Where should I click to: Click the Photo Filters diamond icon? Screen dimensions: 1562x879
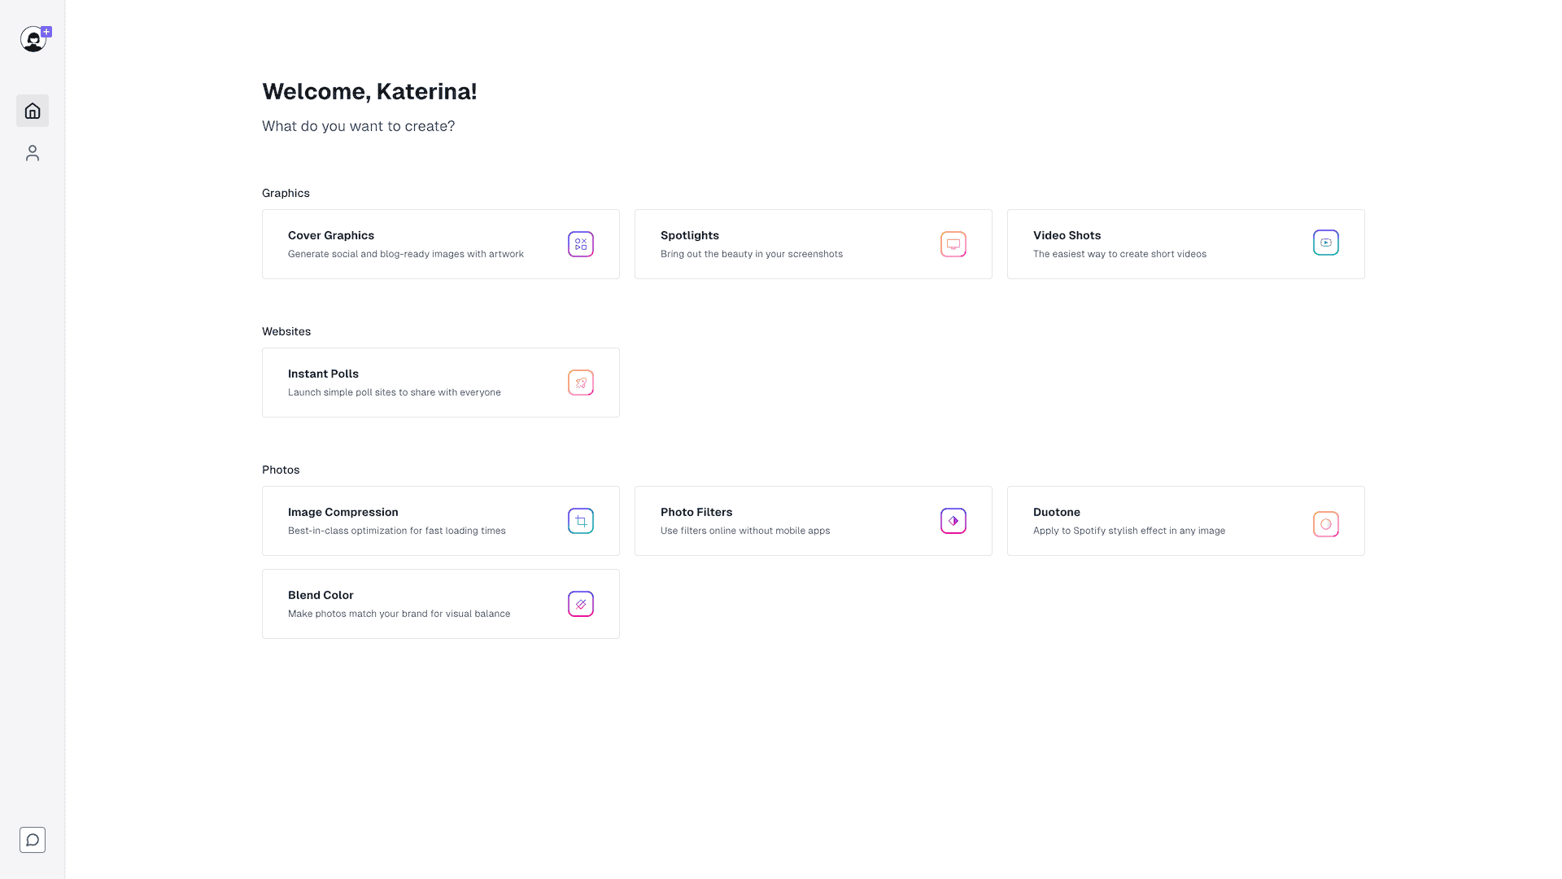pyautogui.click(x=953, y=521)
